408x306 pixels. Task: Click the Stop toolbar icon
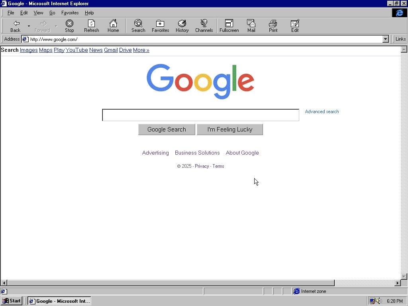(69, 26)
